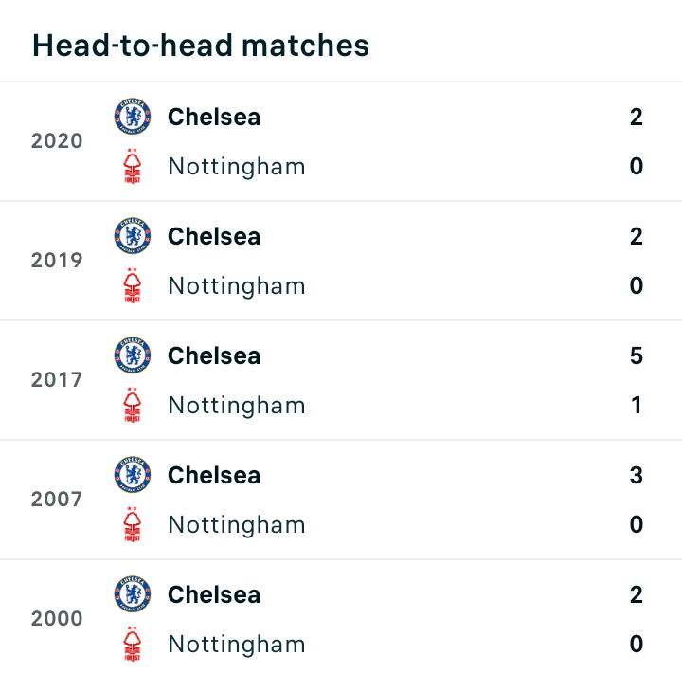Image resolution: width=682 pixels, height=674 pixels.
Task: Click the Chelsea crest in 2020 match
Action: point(133,117)
